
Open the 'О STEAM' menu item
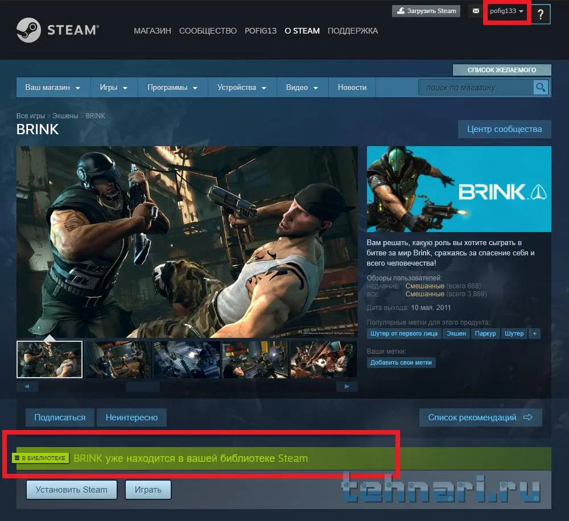coord(302,31)
